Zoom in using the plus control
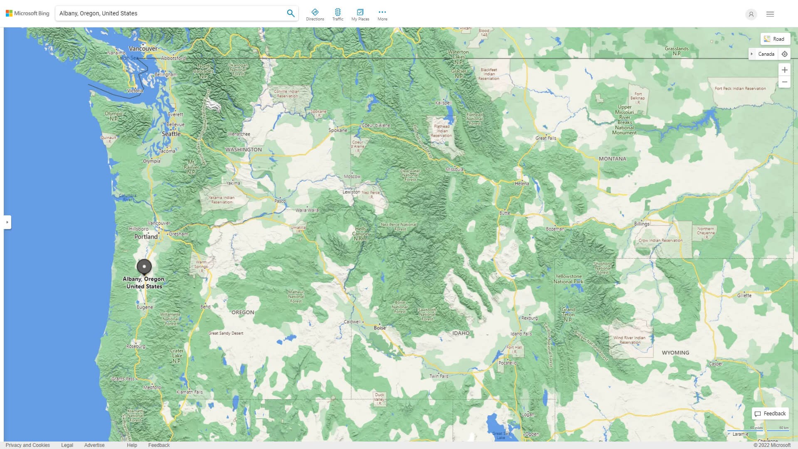This screenshot has width=798, height=449. click(785, 69)
